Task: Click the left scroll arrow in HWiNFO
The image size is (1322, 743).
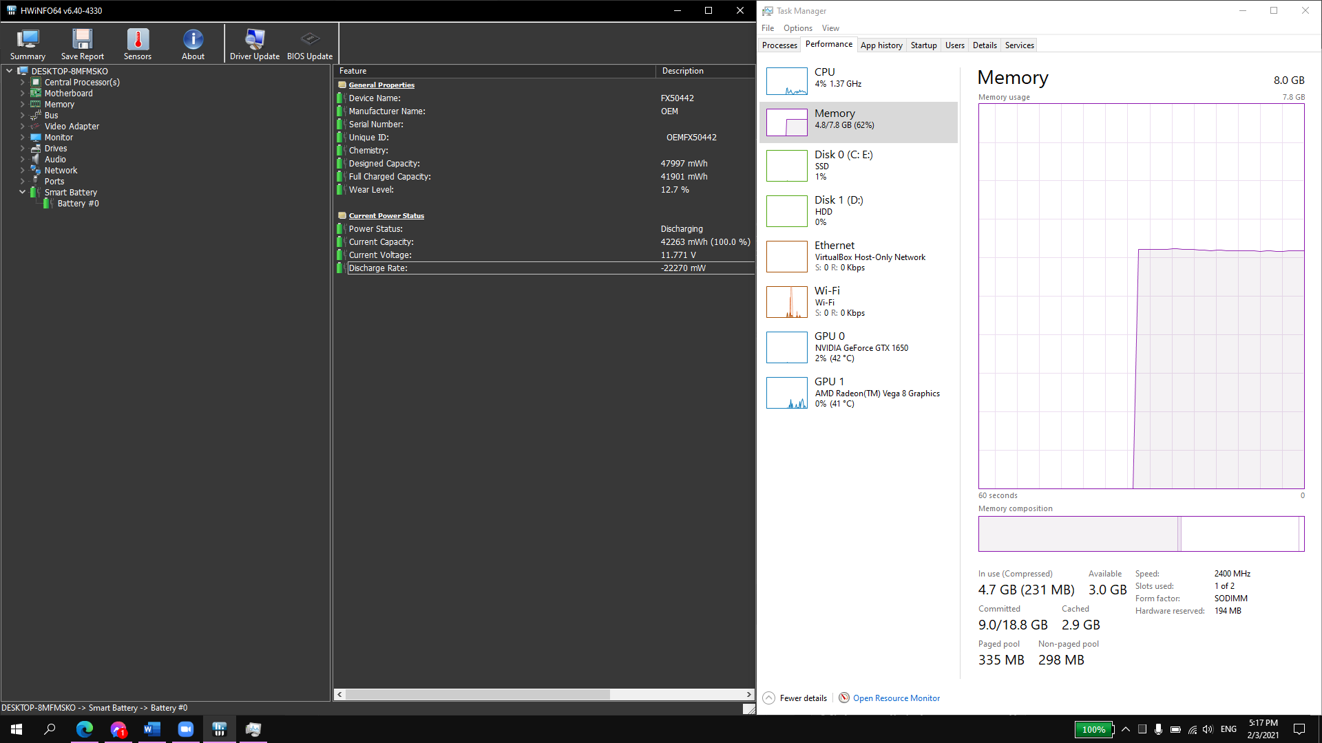Action: (339, 695)
